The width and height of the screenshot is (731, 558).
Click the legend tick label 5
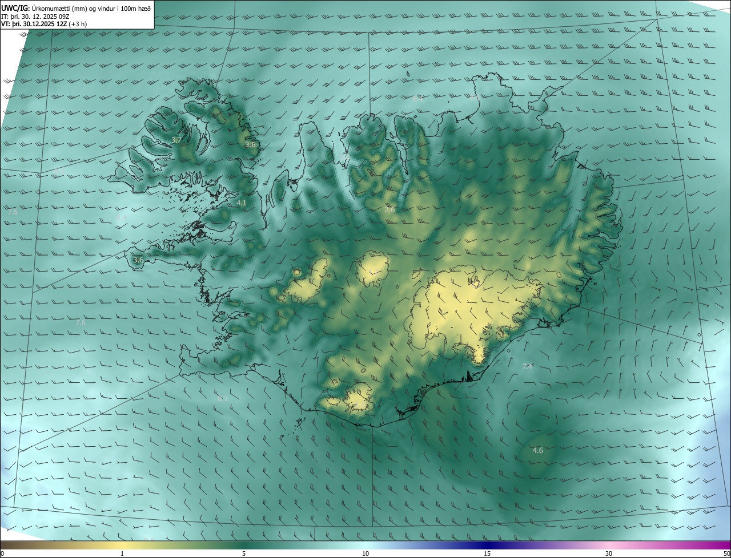244,553
